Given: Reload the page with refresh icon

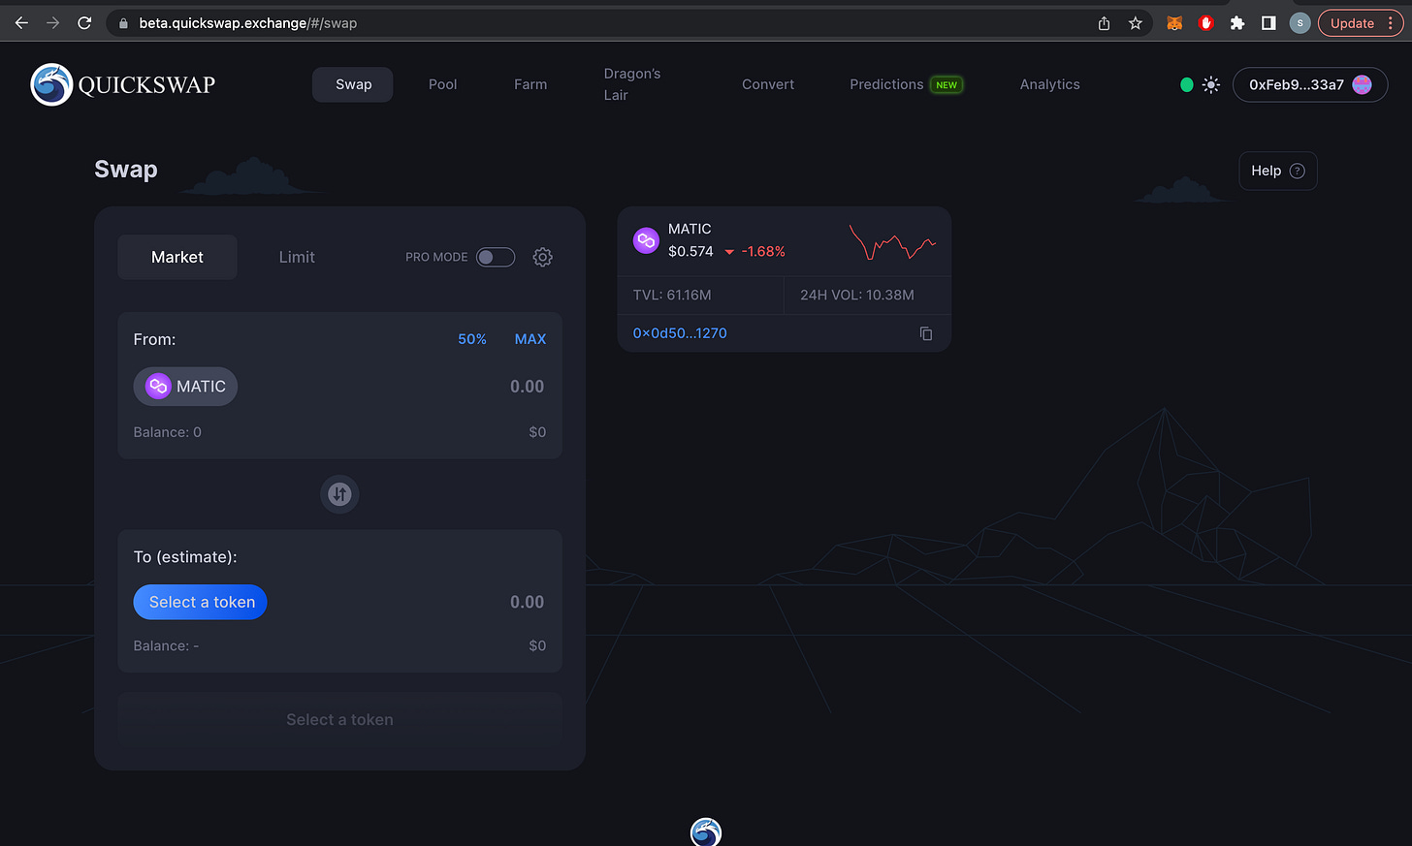Looking at the screenshot, I should (84, 23).
